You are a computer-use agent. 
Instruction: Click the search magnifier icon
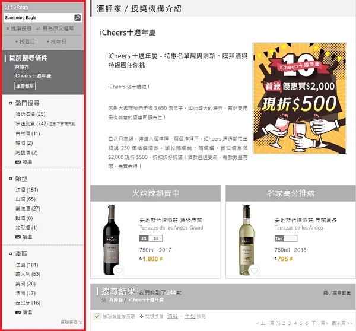(77, 17)
